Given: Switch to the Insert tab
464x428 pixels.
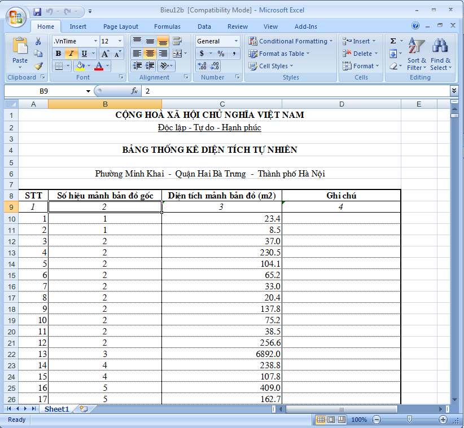Looking at the screenshot, I should [x=78, y=27].
